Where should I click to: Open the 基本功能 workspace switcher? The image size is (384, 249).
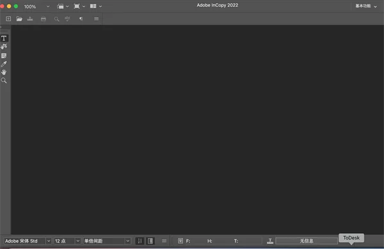point(366,6)
